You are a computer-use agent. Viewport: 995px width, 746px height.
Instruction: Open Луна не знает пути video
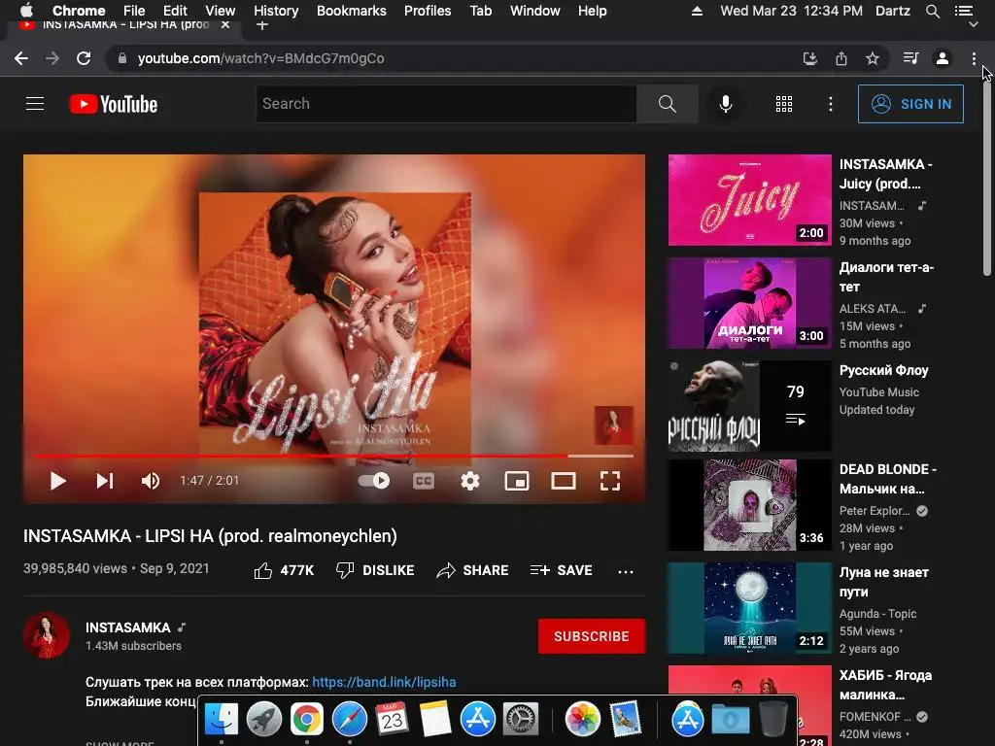(749, 608)
